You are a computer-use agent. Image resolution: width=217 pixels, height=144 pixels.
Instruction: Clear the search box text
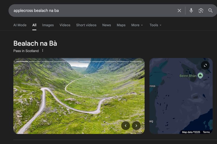(x=179, y=11)
